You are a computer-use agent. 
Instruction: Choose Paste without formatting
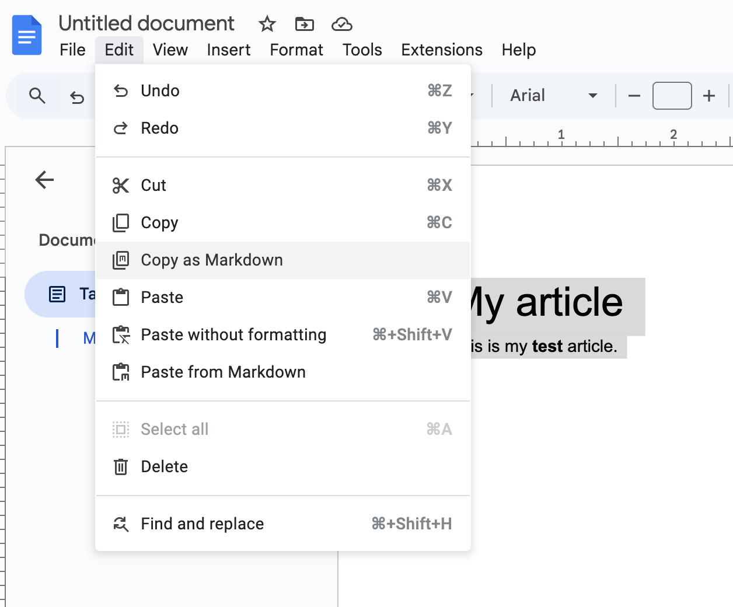pos(233,334)
